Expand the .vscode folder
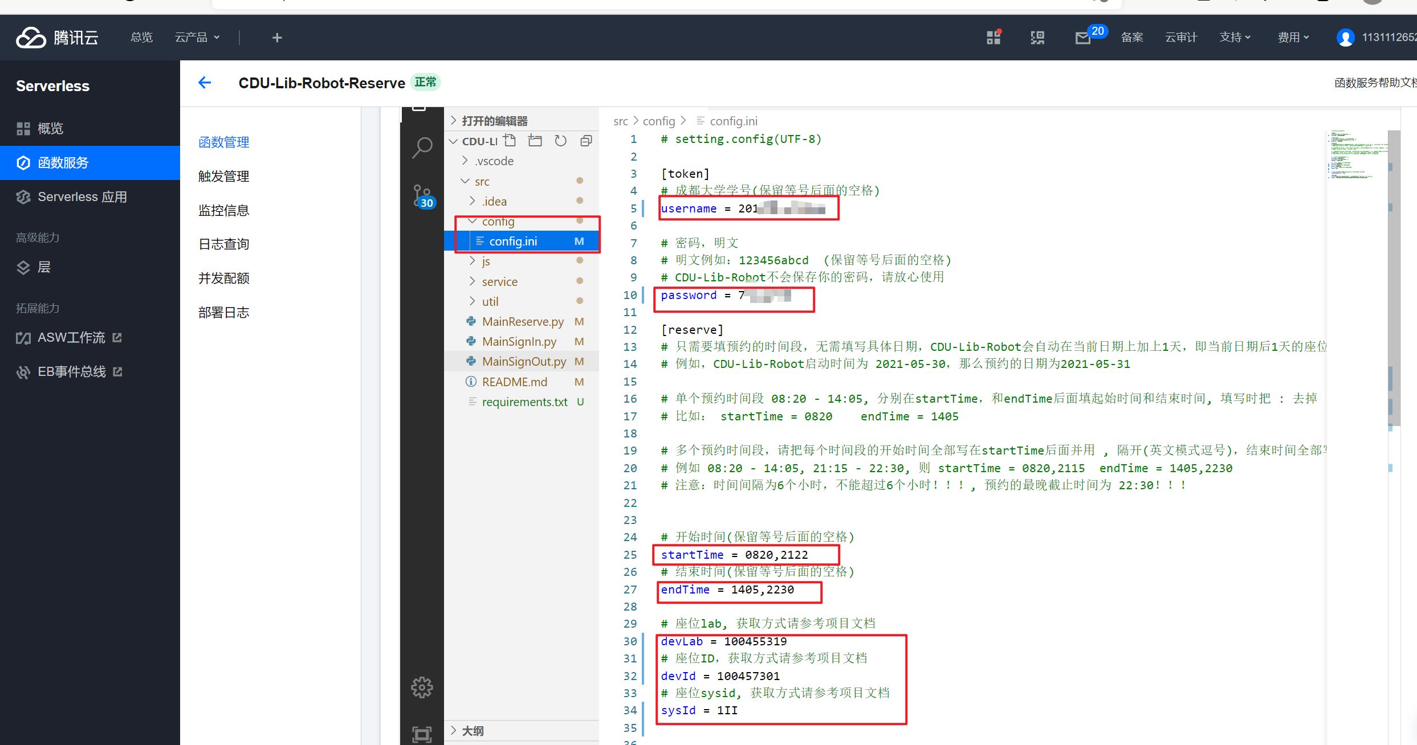The image size is (1417, 745). point(465,161)
